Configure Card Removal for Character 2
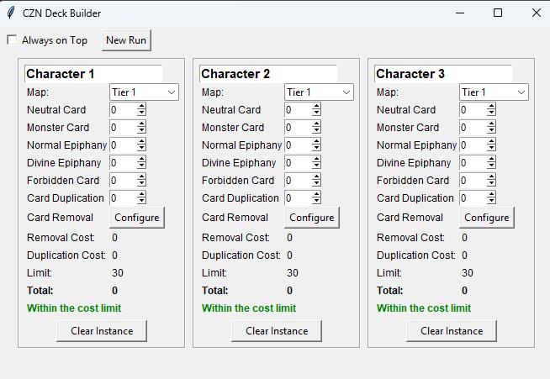Screen dimensions: 550x379 [x=312, y=218]
